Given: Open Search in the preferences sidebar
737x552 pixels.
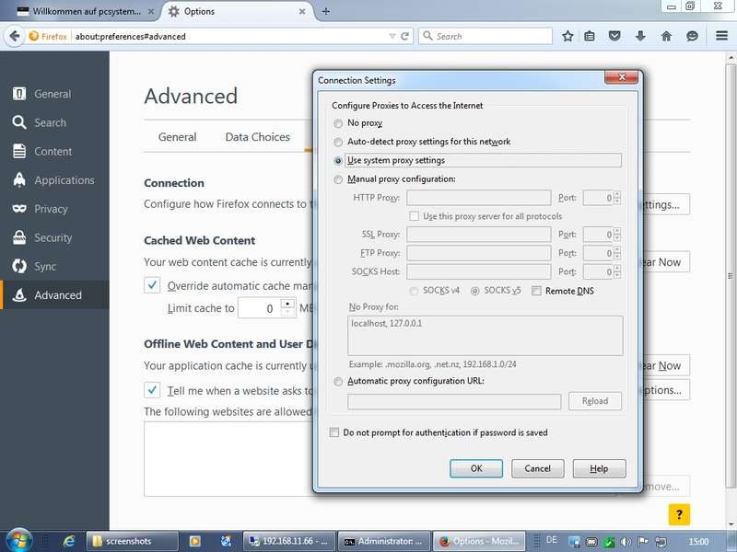Looking at the screenshot, I should pyautogui.click(x=54, y=122).
